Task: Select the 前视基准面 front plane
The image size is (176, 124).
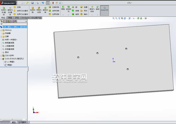Action: [x=8, y=43]
